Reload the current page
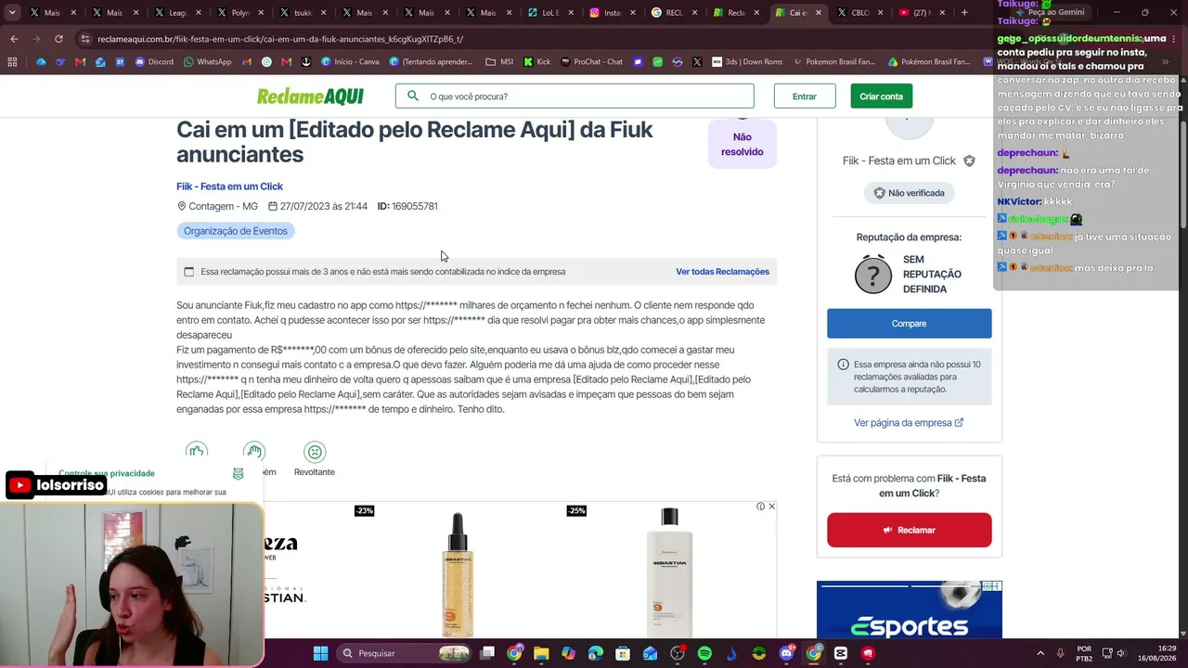 click(x=58, y=39)
